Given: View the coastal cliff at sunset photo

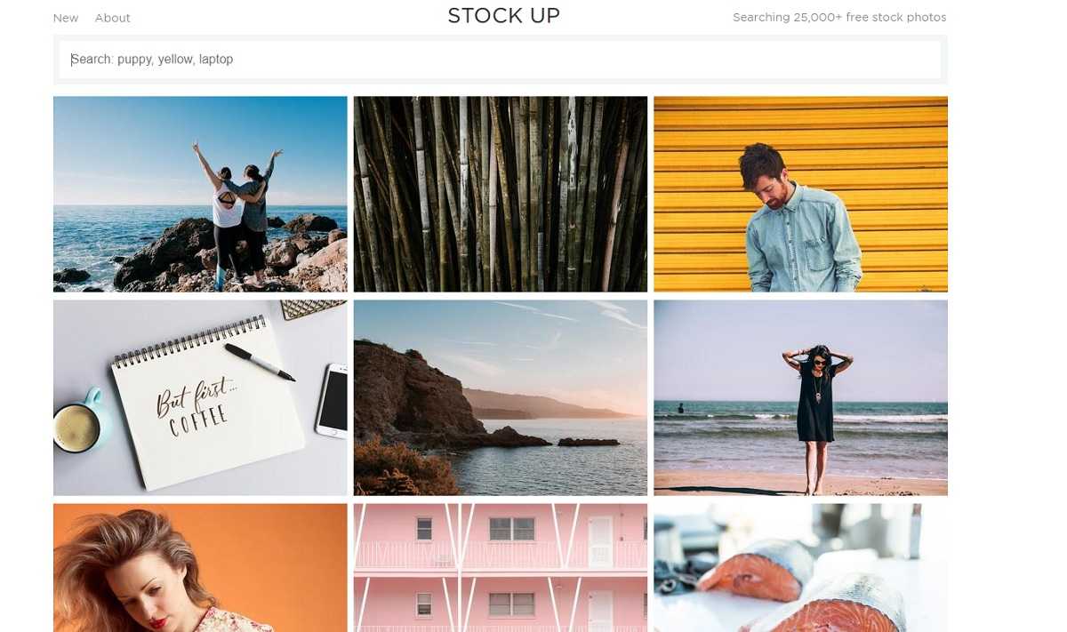Looking at the screenshot, I should coord(501,397).
